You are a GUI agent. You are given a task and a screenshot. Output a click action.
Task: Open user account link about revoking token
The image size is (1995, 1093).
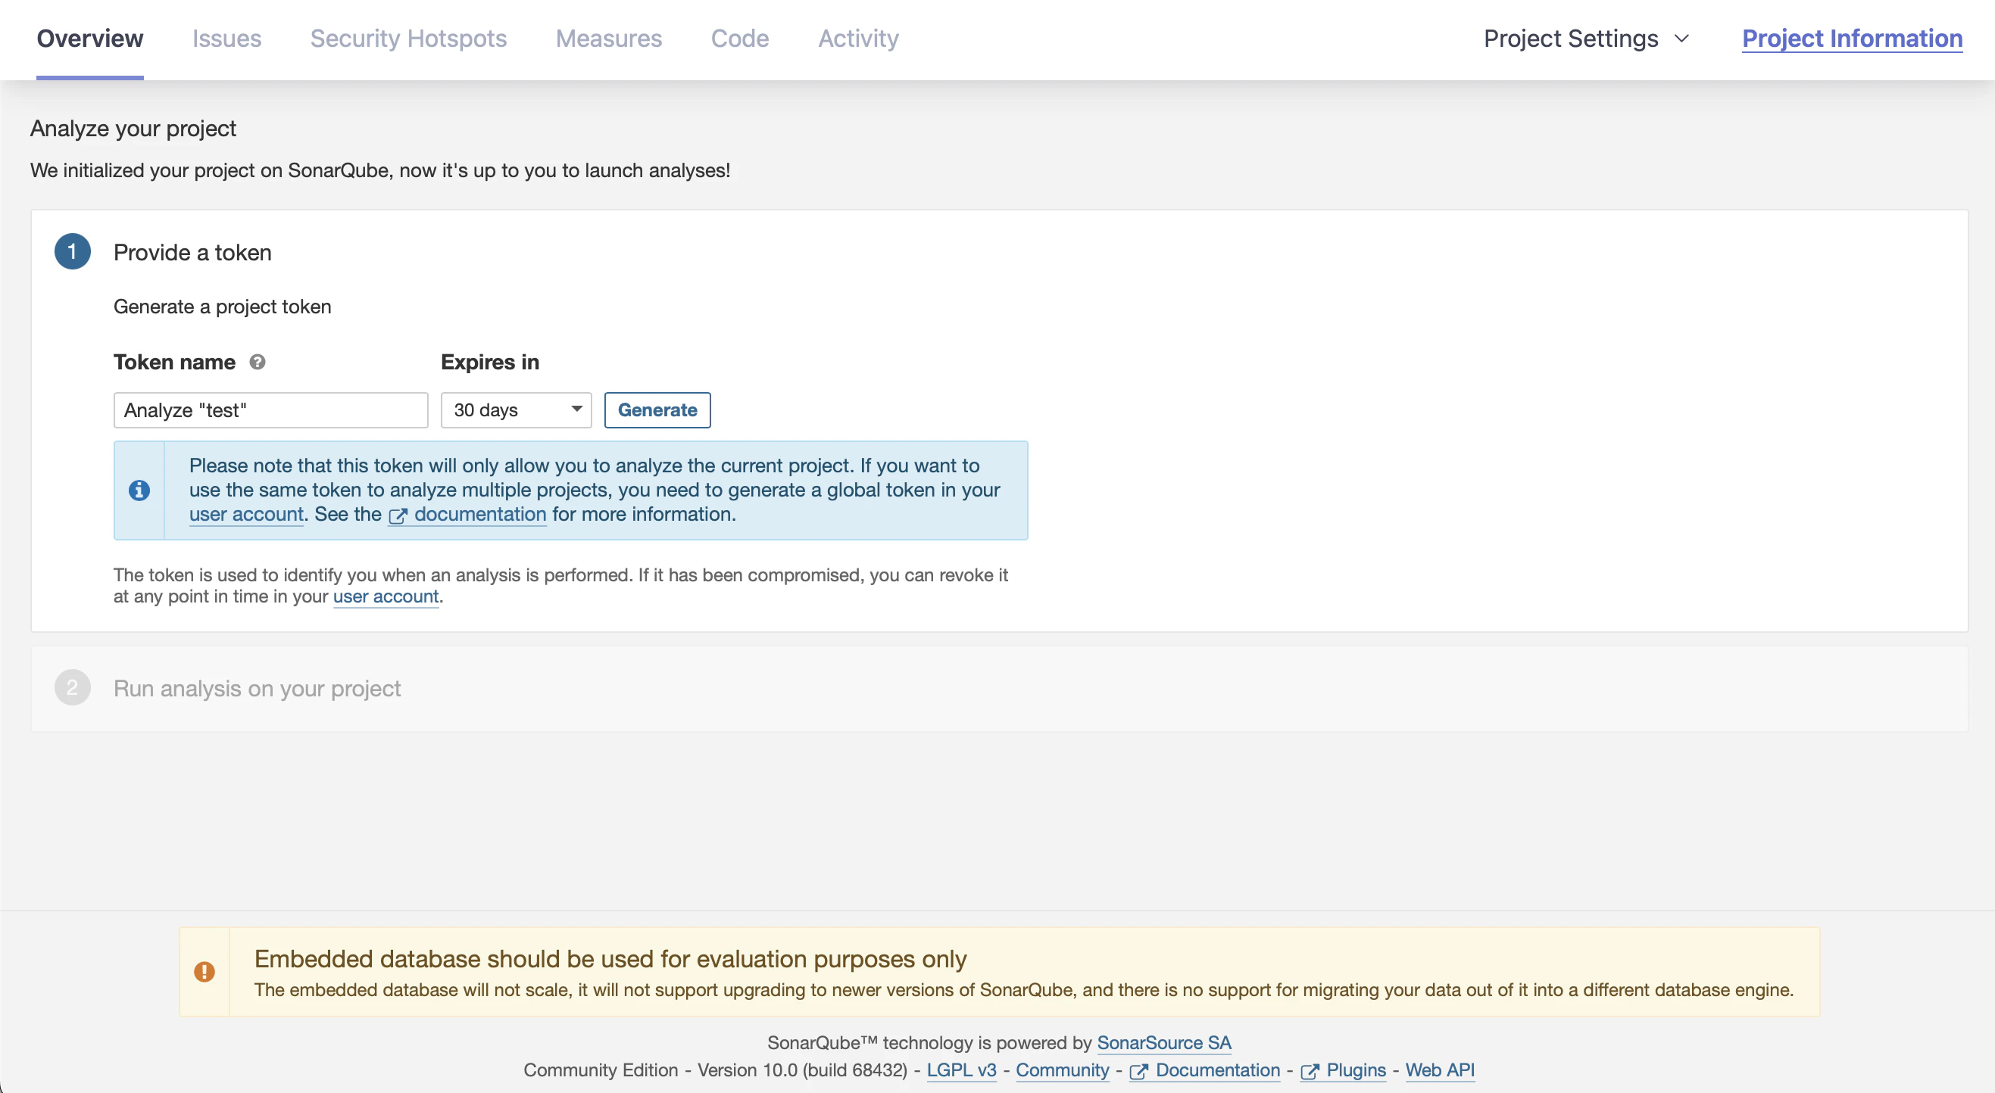click(x=386, y=596)
